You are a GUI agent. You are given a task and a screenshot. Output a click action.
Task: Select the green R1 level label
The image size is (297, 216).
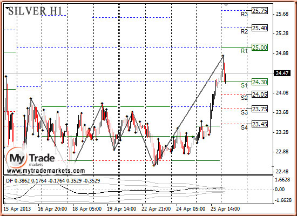pos(244,51)
